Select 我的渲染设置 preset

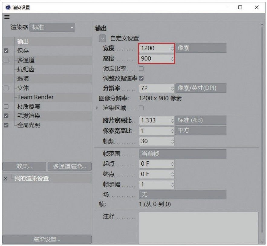tap(32, 178)
